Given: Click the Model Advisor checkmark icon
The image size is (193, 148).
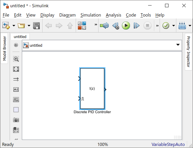Looking at the screenshot, I should point(166,26).
